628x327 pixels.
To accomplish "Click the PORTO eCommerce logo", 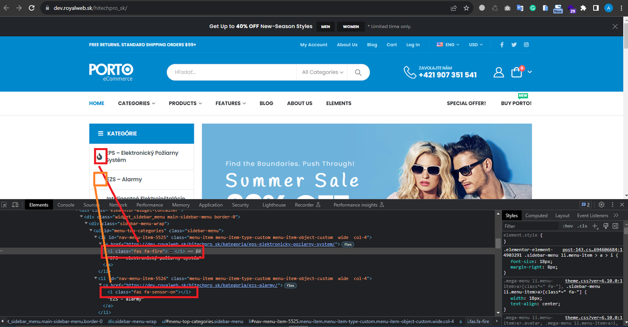I will coord(111,72).
